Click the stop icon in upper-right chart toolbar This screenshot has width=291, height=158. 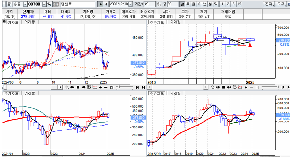(x=223, y=87)
